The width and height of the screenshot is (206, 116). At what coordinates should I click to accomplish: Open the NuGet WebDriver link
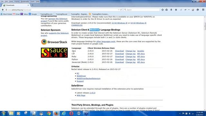pos(81,76)
